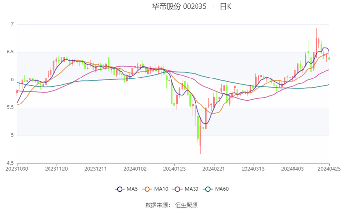Click the 20240102 date axis label
Screen dimensions: 343x209
(135, 168)
